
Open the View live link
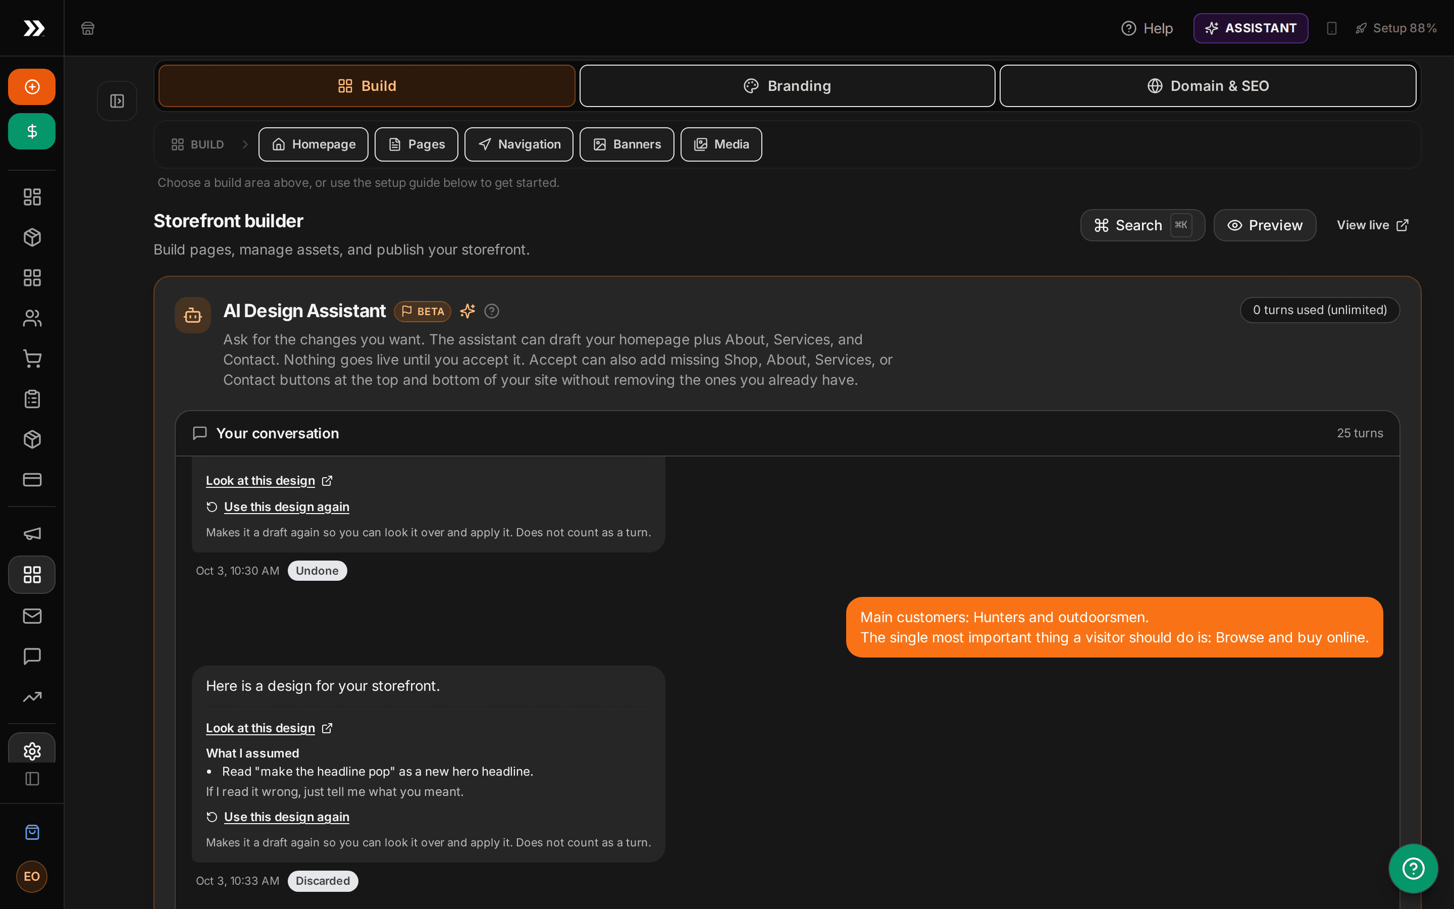pos(1372,225)
